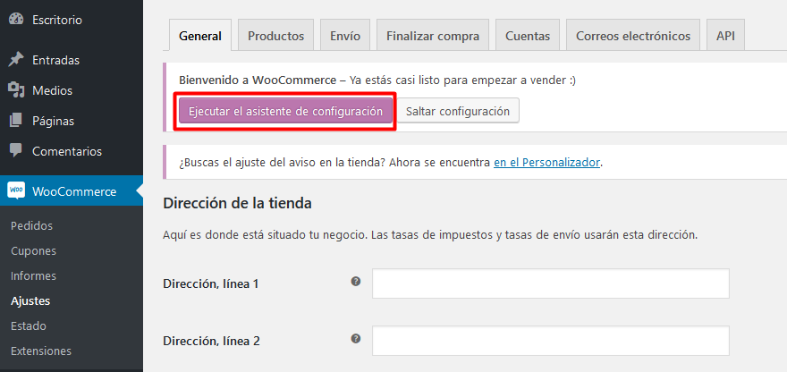The image size is (787, 372).
Task: Focus the Dirección, línea 2 field
Action: [x=551, y=341]
